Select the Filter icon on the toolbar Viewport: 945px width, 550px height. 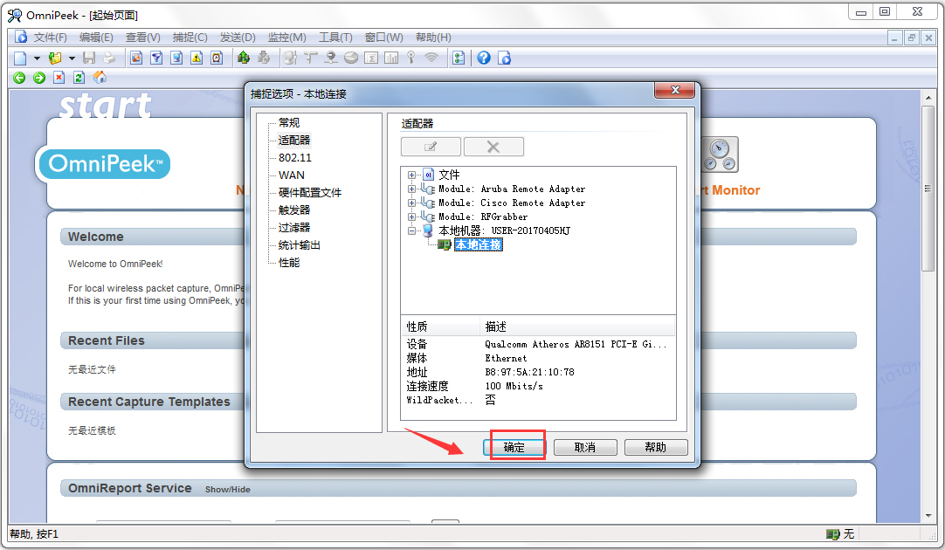(x=155, y=58)
